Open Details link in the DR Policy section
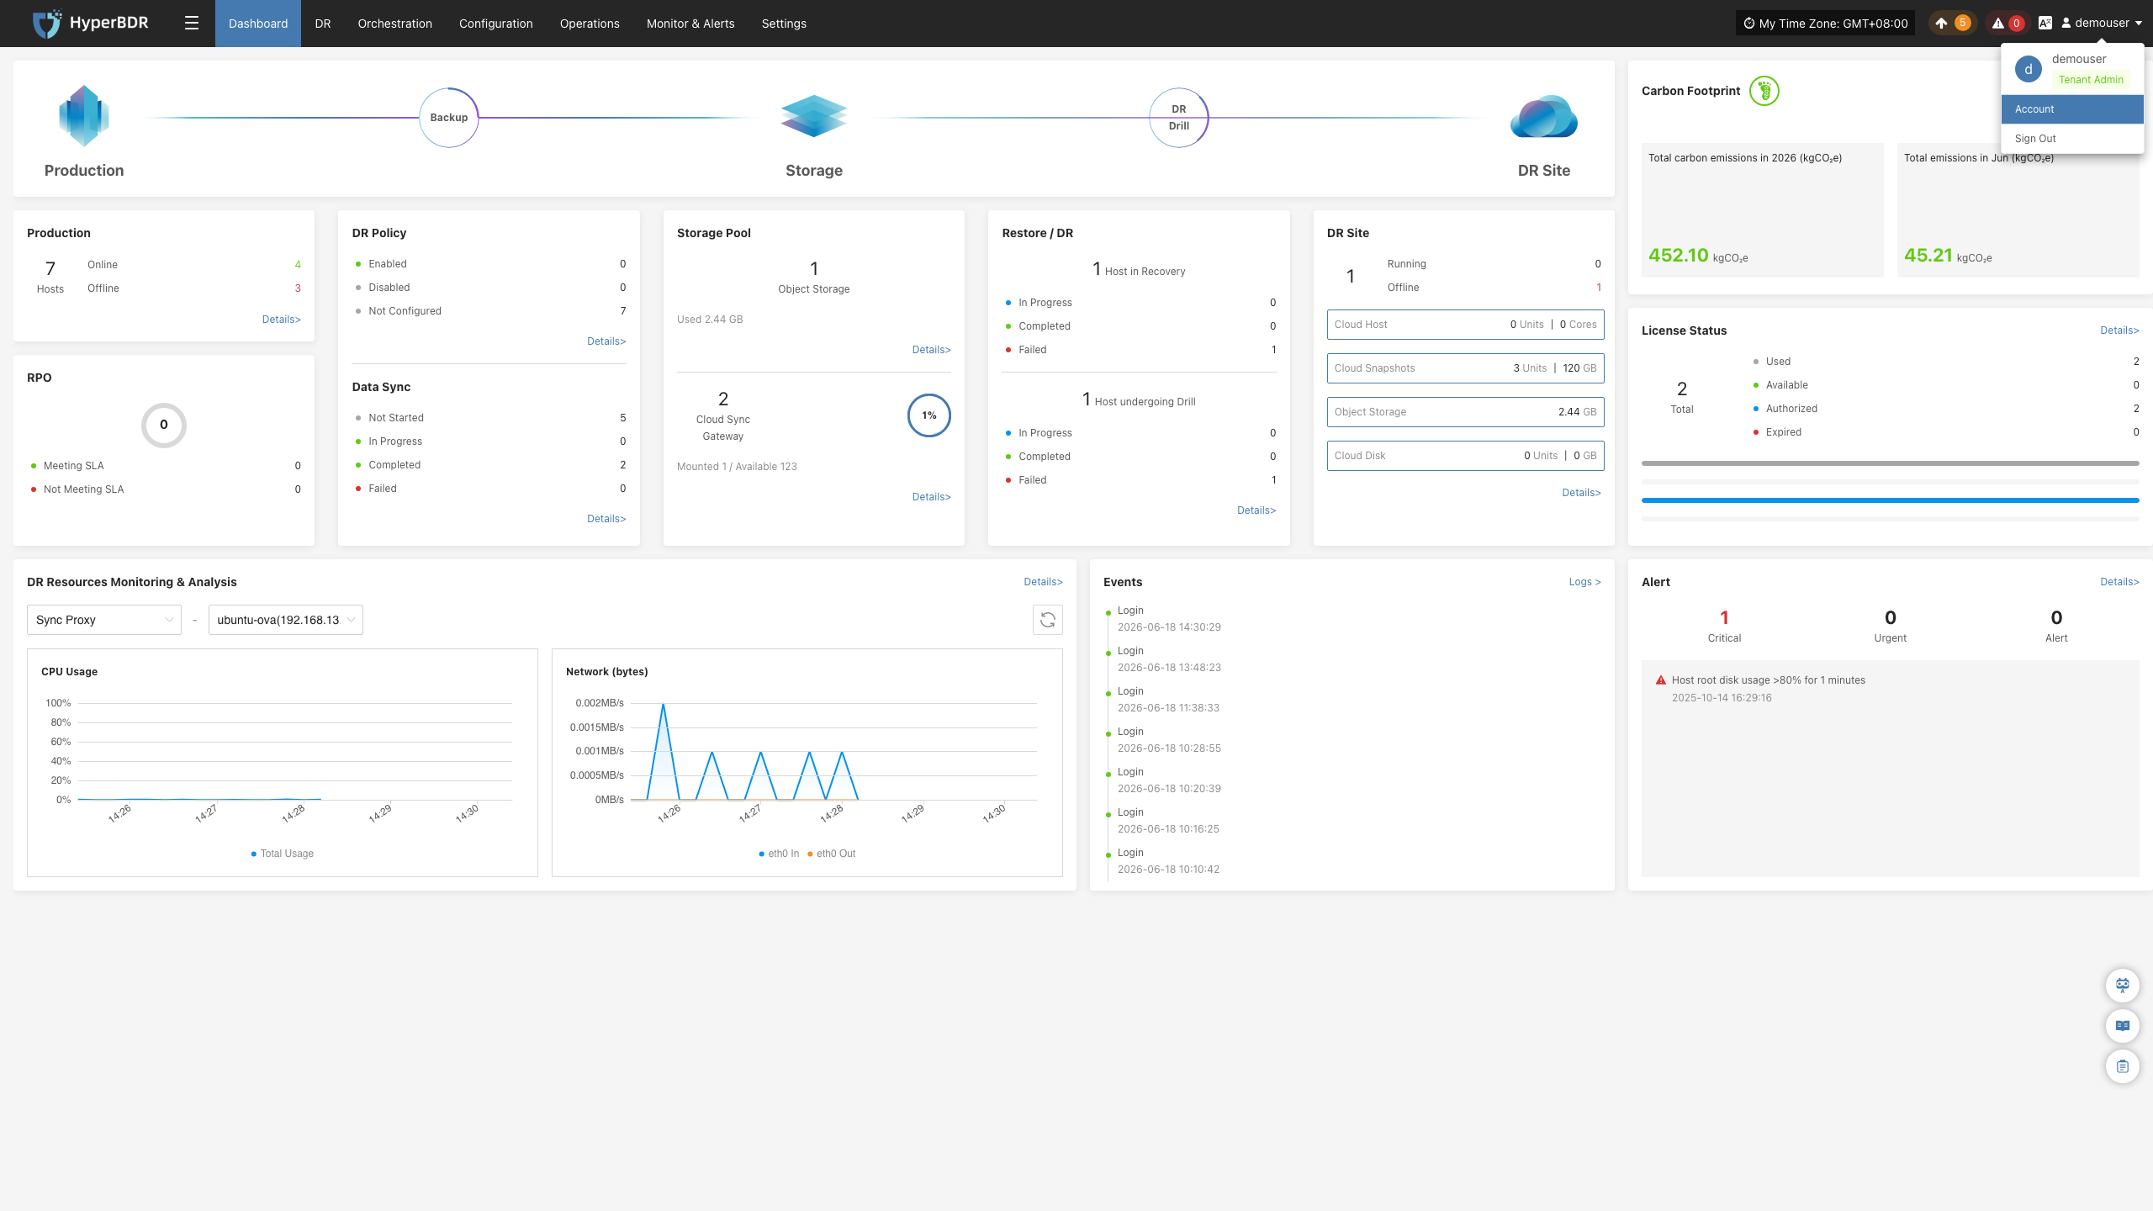 pos(606,341)
